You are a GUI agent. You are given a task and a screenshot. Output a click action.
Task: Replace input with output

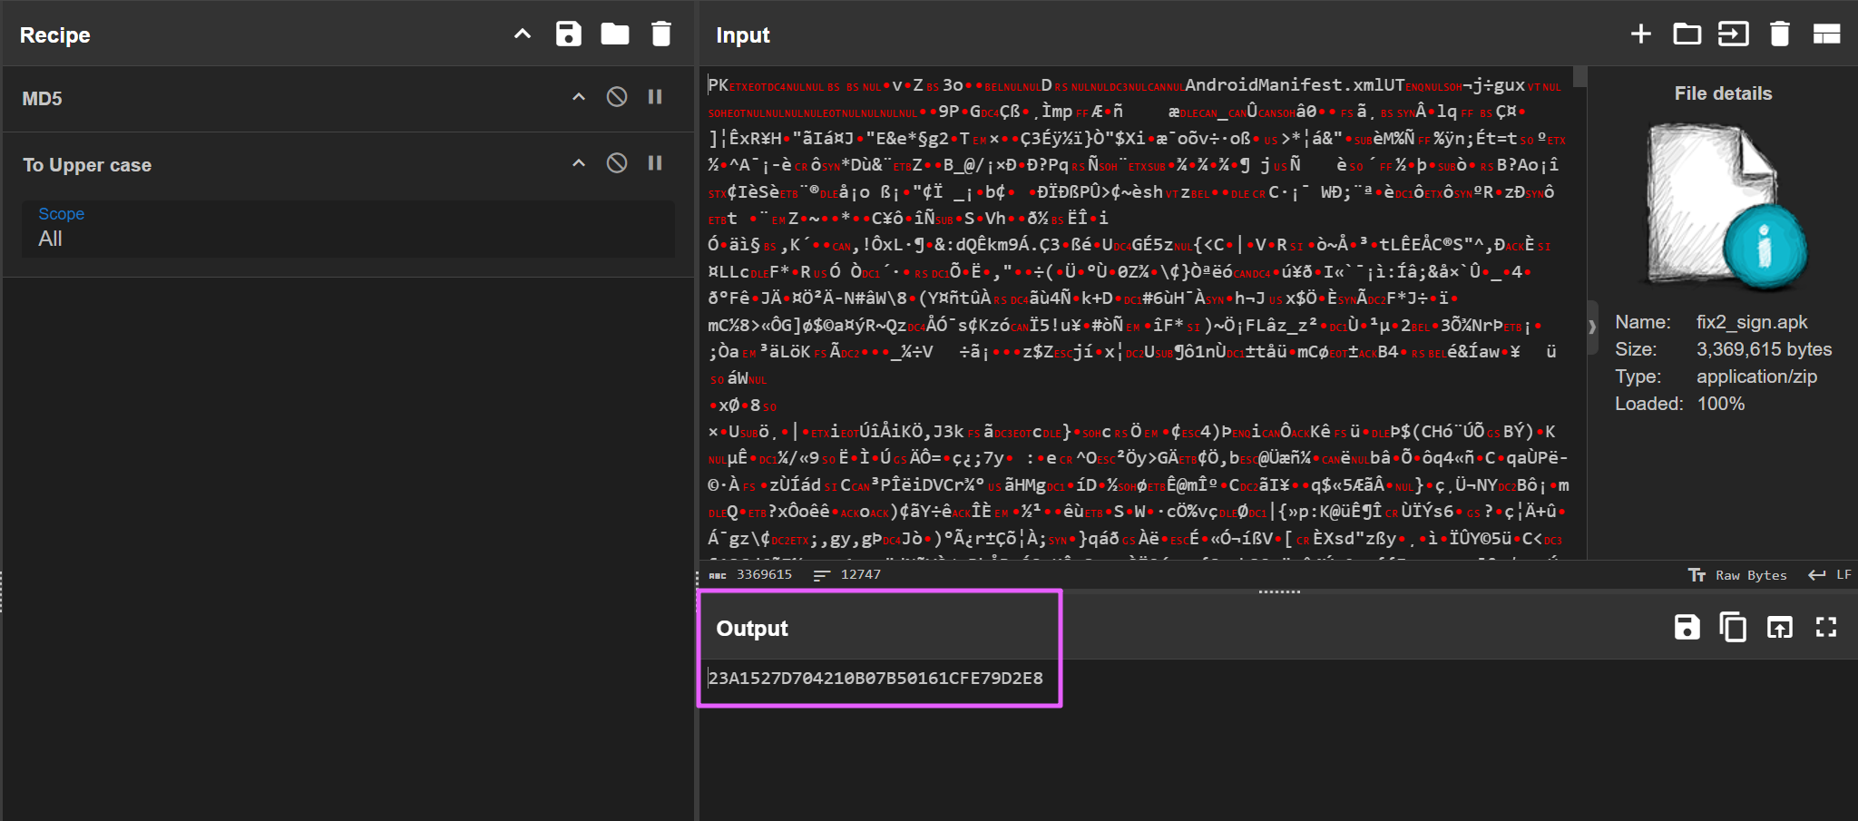[x=1780, y=627]
